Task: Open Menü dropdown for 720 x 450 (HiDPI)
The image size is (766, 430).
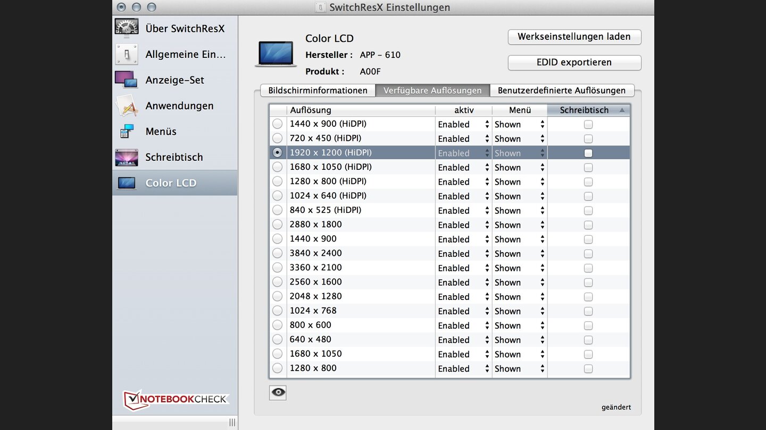Action: click(520, 139)
